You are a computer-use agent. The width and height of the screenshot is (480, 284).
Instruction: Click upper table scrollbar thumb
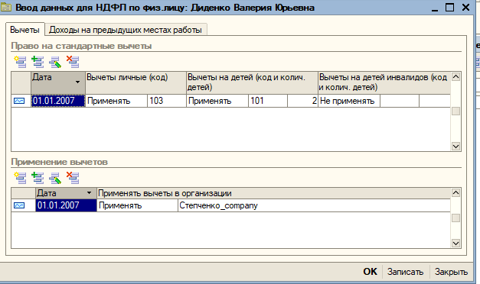tap(456, 111)
